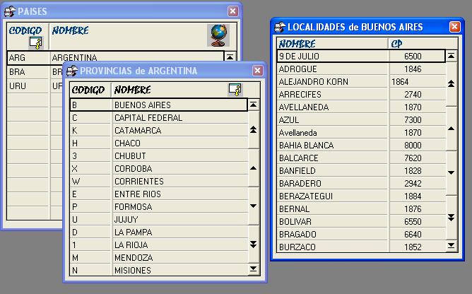Select BOLIVAR locality row
472x294 pixels.
[361, 222]
